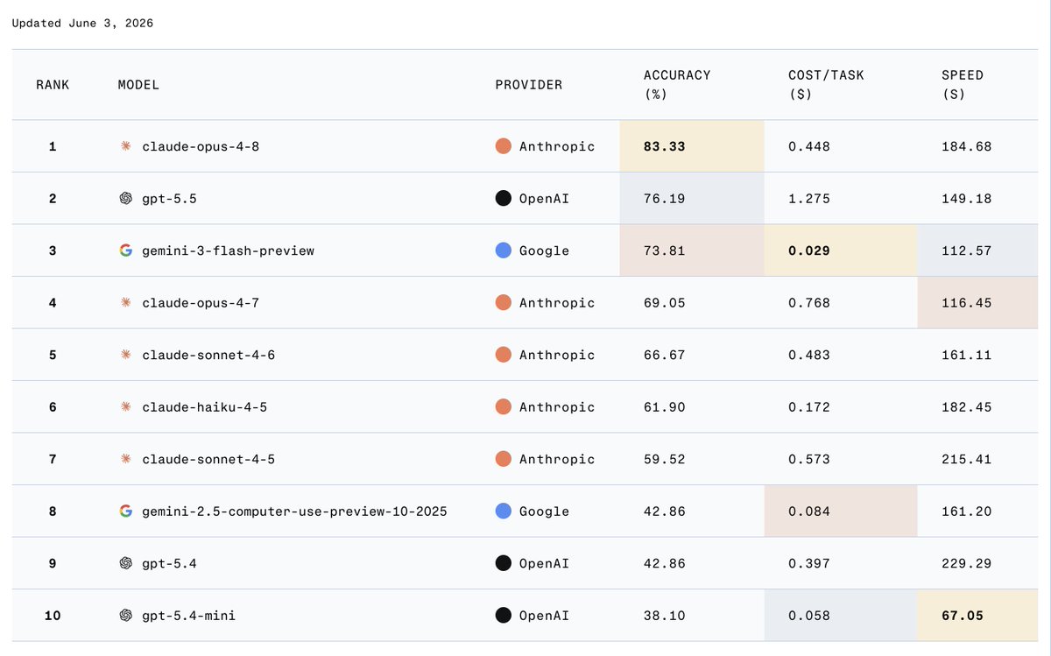Click the 38.10 accuracy value
1051x656 pixels.
(665, 616)
